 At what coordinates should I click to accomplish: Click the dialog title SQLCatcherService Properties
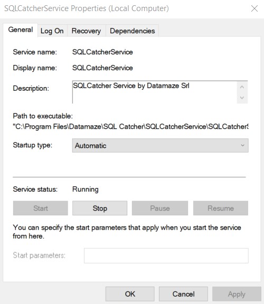87,8
